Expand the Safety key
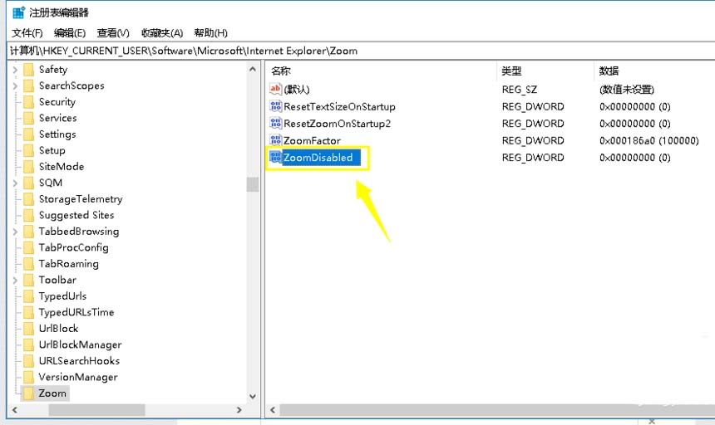 15,70
